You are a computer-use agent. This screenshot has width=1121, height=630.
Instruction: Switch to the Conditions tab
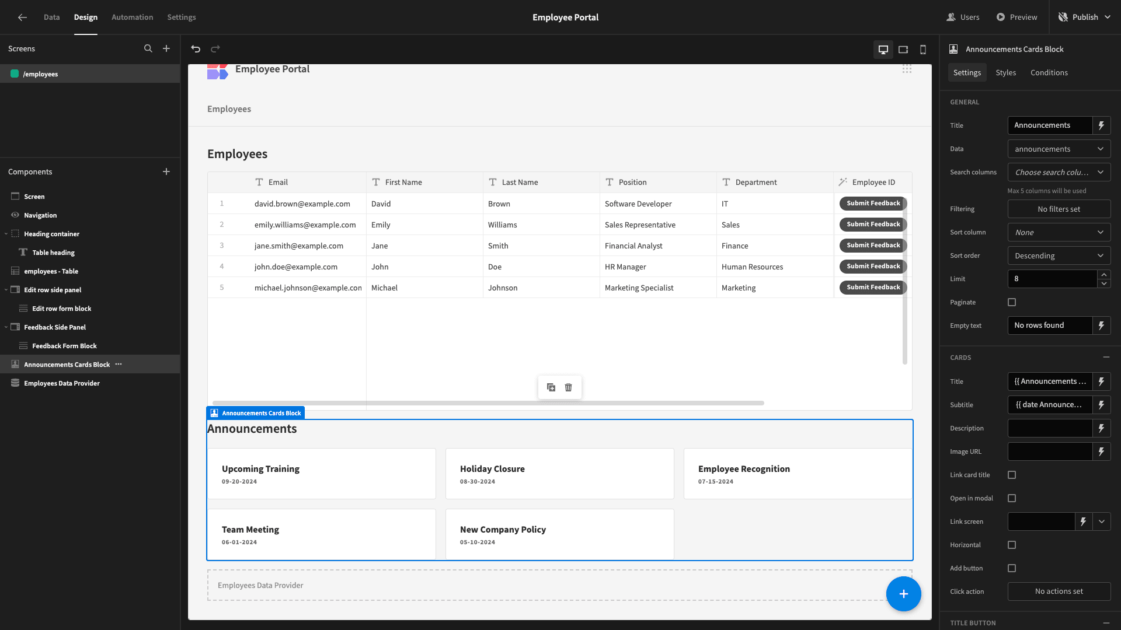point(1049,72)
